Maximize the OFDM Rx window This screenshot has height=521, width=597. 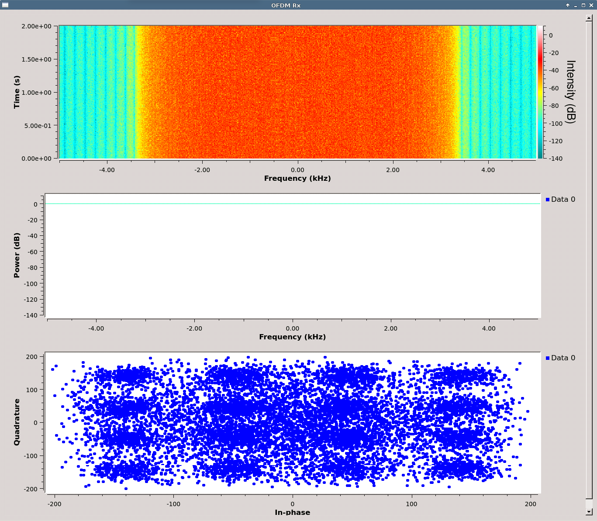583,5
